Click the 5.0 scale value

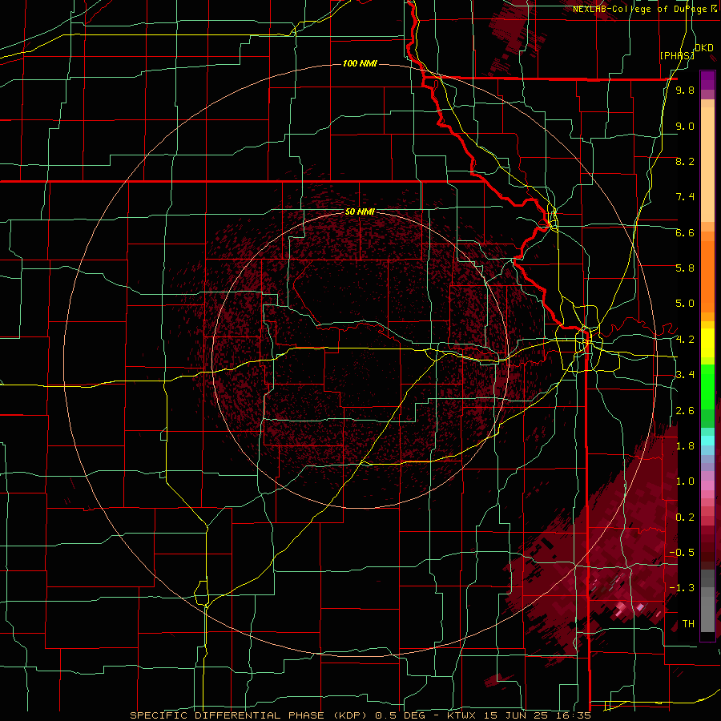click(685, 304)
